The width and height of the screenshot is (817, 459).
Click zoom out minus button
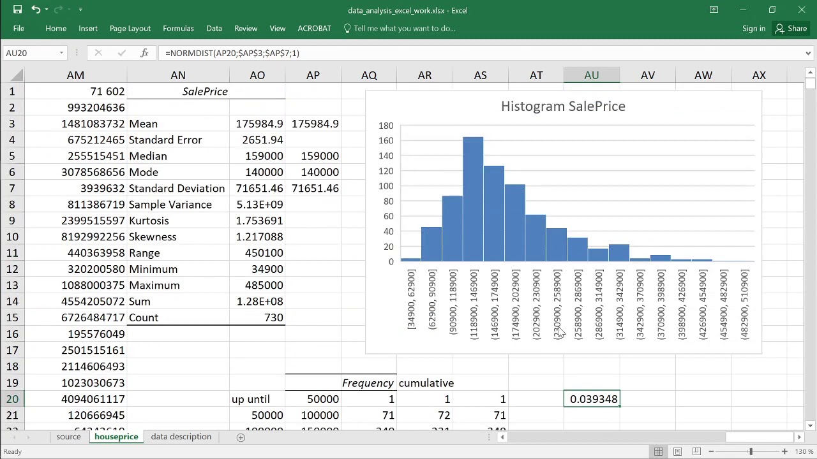point(711,451)
